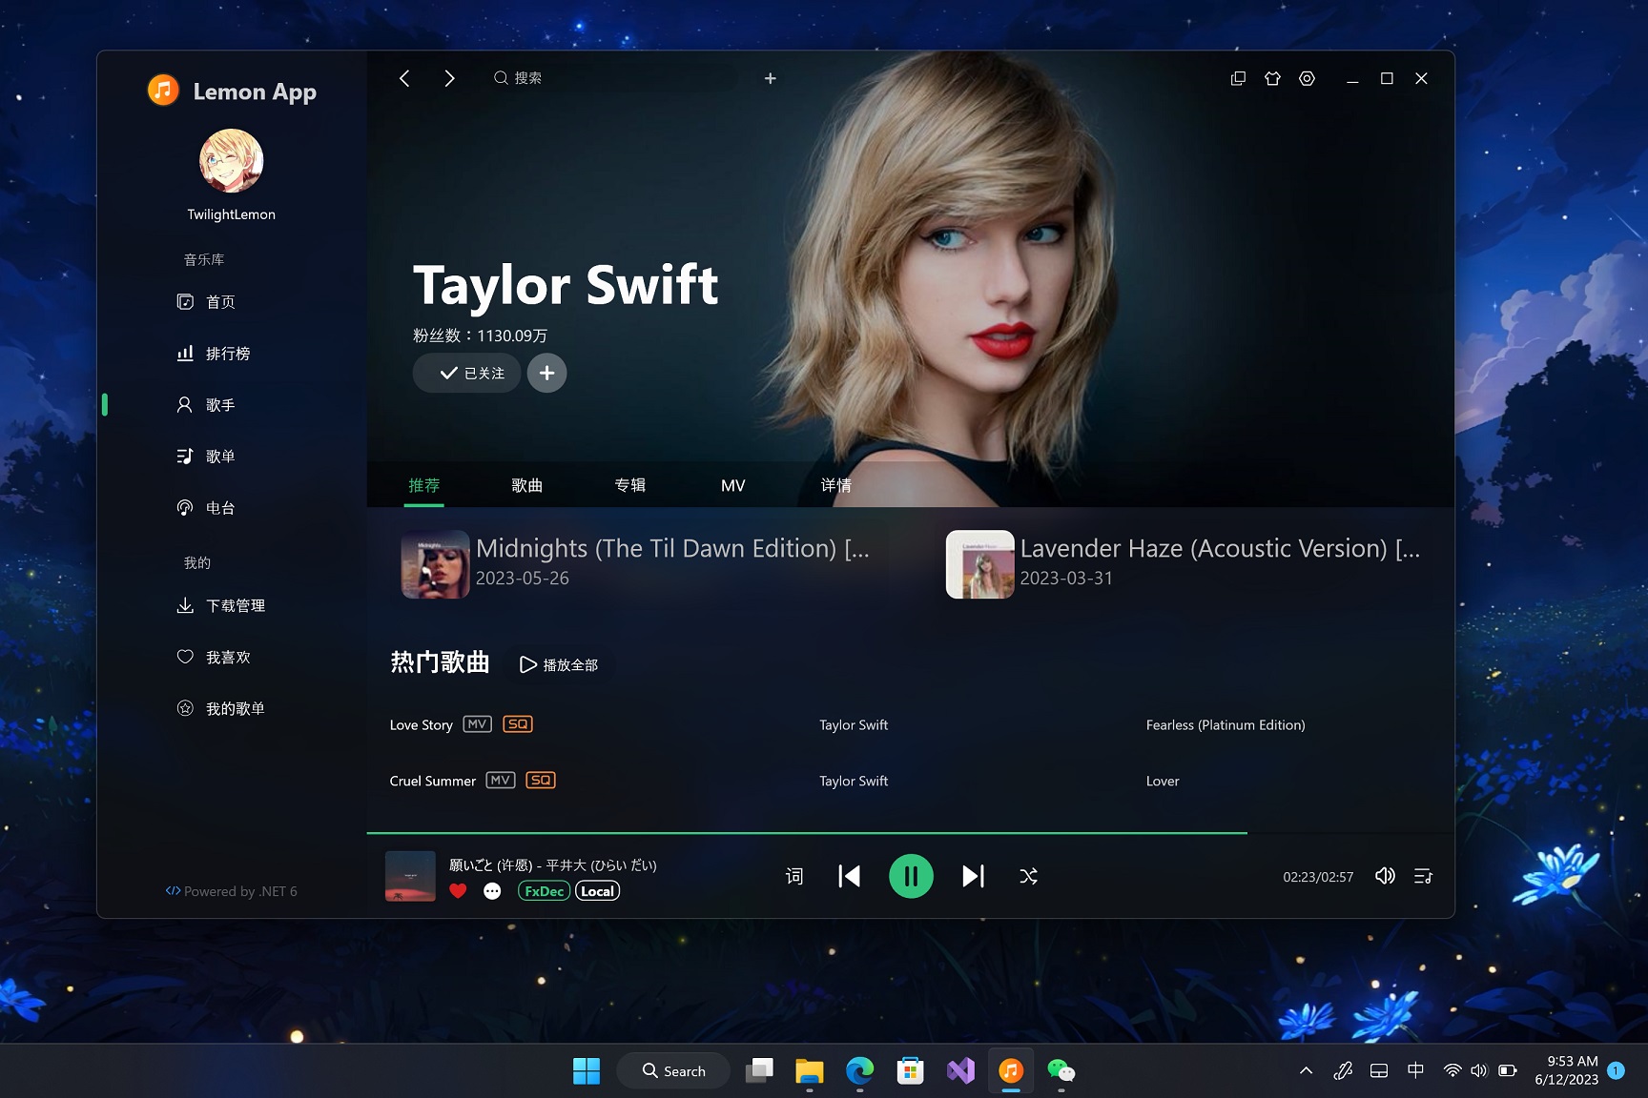The image size is (1648, 1098).
Task: Click Midnights (The Til Dawn Edition) title
Action: click(x=672, y=549)
